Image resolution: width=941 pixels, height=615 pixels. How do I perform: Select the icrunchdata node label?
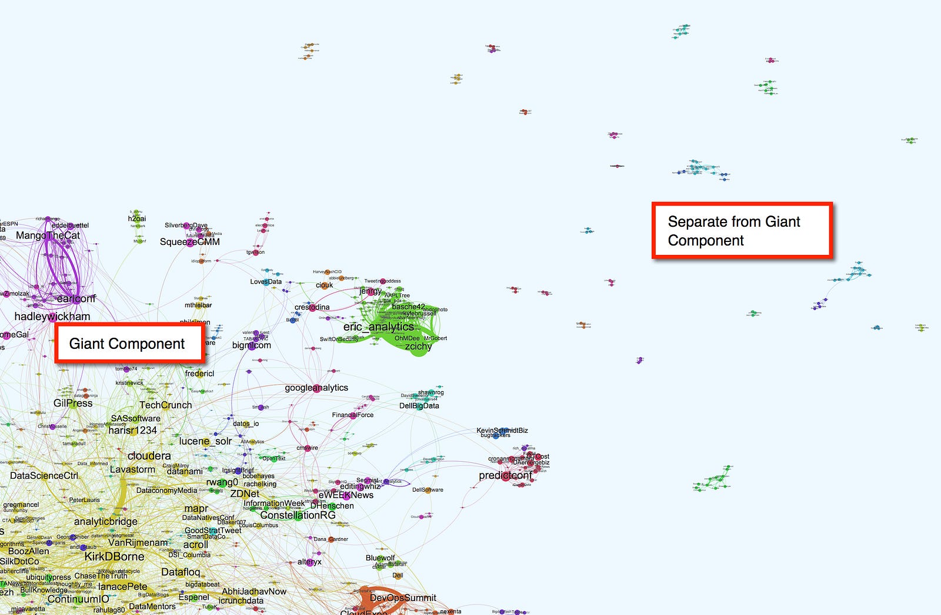click(241, 601)
